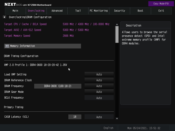Click the 5300 MHz / 5300 MHz AVX speed value
175x131 pixels.
click(x=76, y=30)
